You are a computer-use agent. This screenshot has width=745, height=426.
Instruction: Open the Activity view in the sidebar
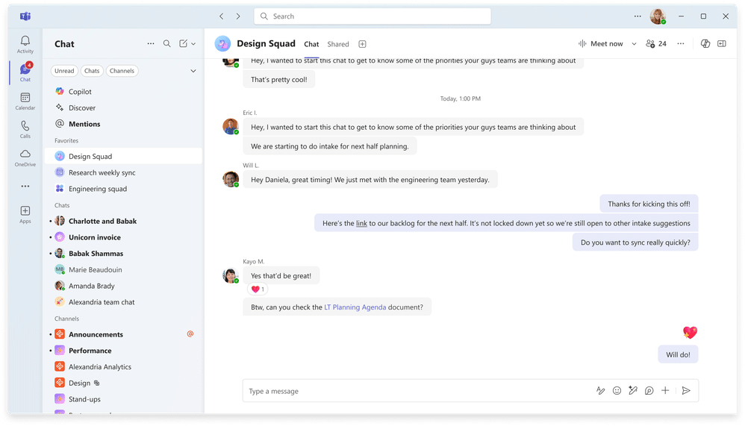click(x=25, y=44)
